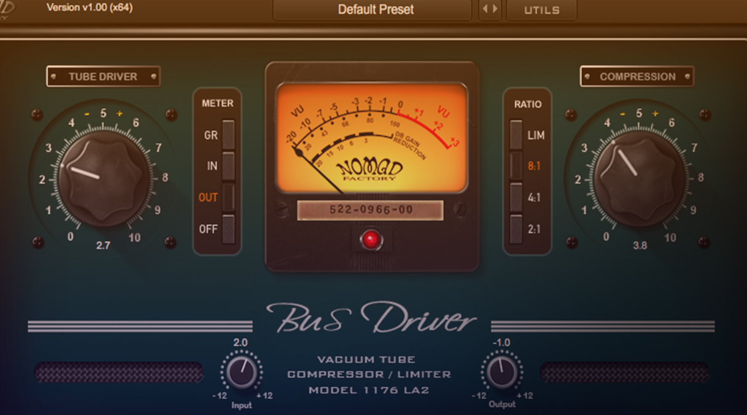Click the COMPRESSION label plate

click(x=637, y=77)
